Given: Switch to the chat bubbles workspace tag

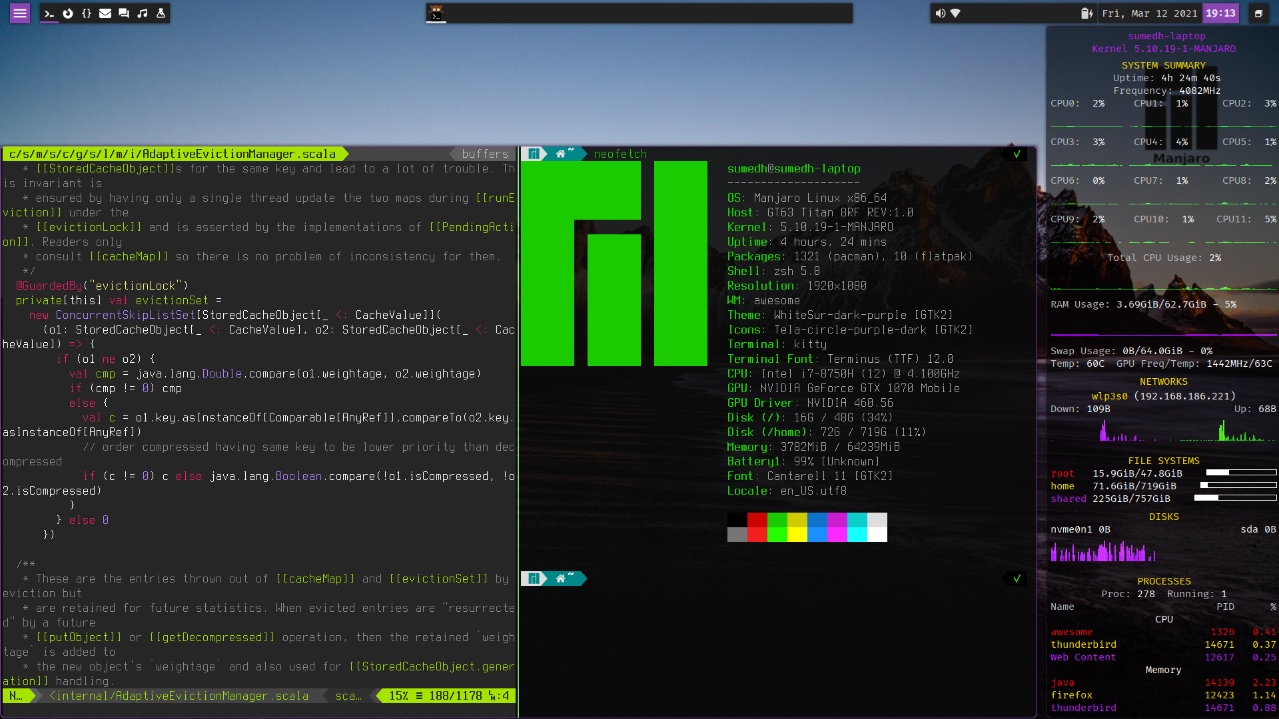Looking at the screenshot, I should pyautogui.click(x=124, y=13).
